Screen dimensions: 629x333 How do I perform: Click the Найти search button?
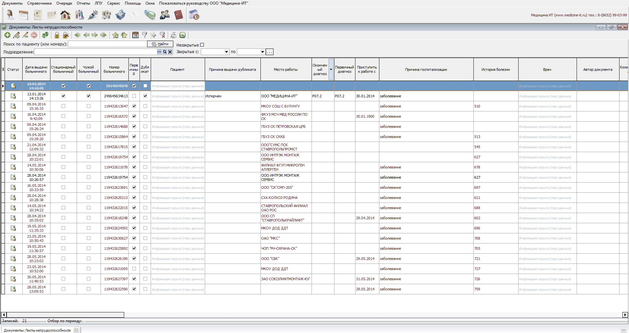click(x=160, y=44)
